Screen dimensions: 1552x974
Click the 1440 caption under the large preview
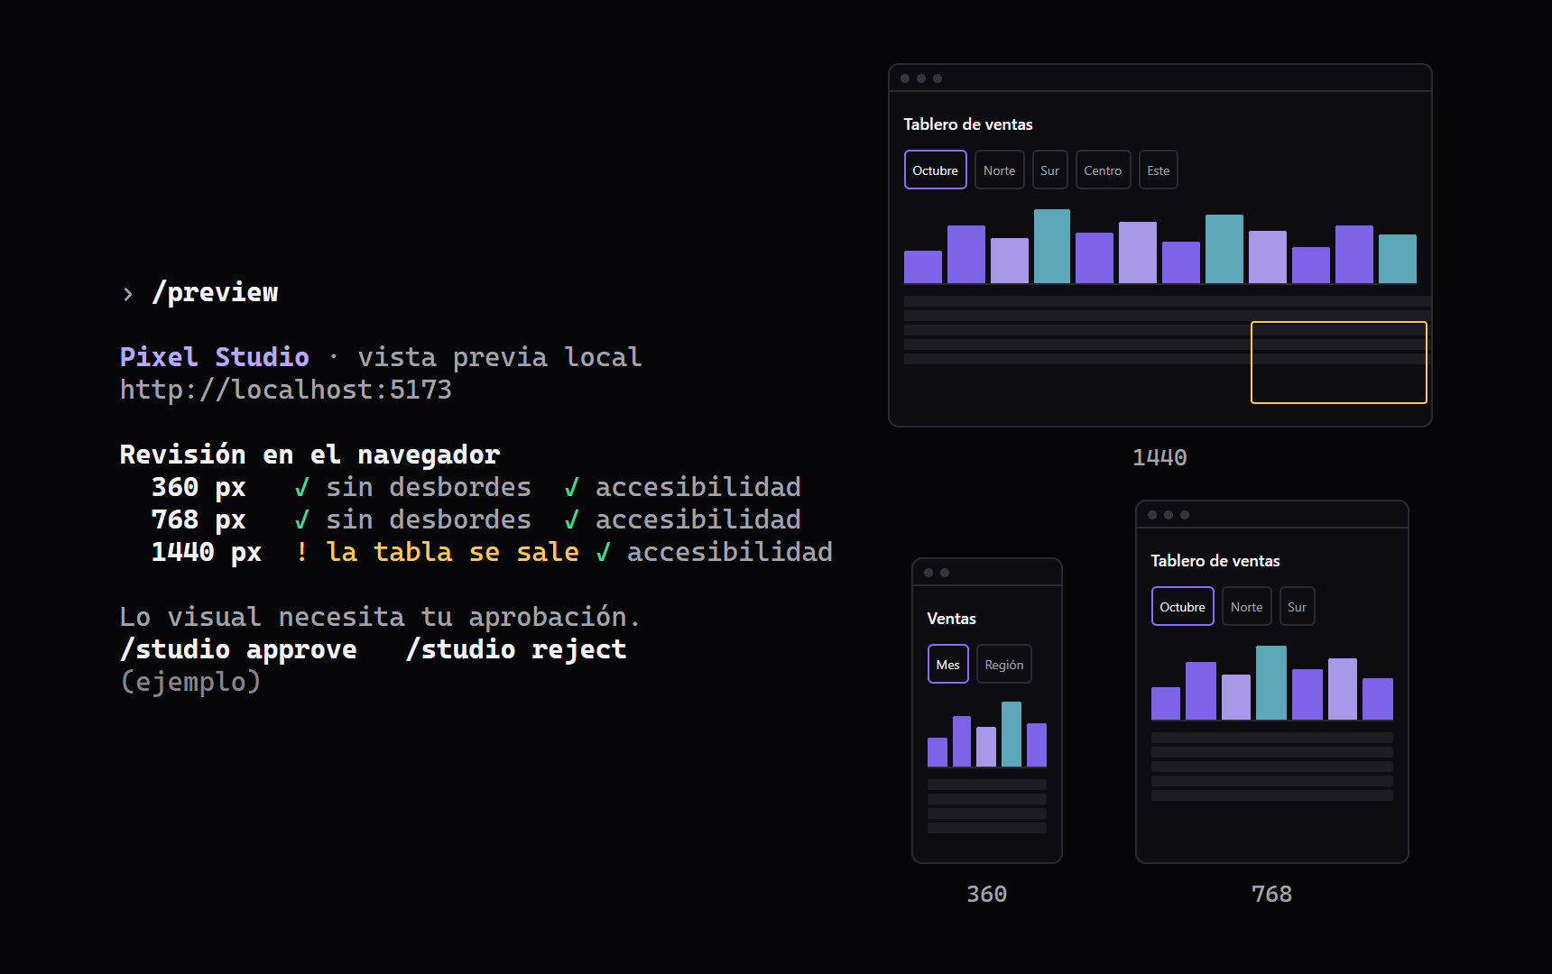click(x=1159, y=458)
